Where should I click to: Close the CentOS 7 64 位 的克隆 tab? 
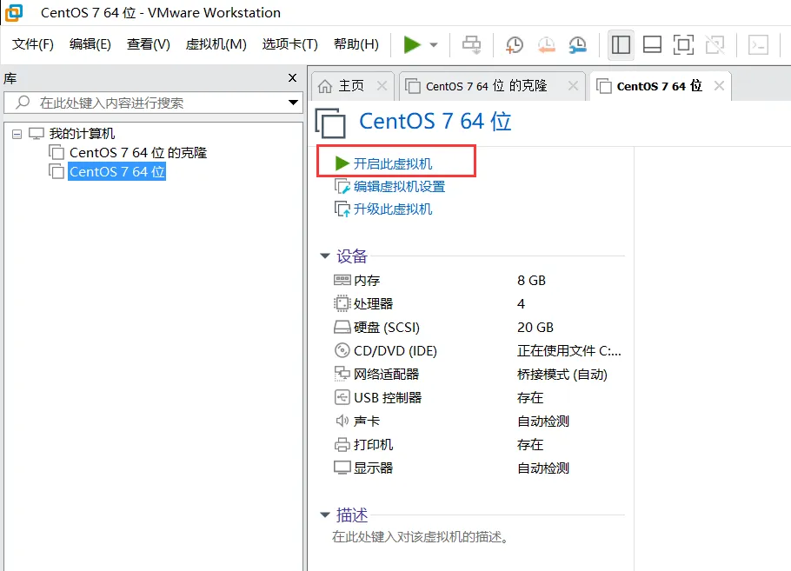pyautogui.click(x=573, y=86)
